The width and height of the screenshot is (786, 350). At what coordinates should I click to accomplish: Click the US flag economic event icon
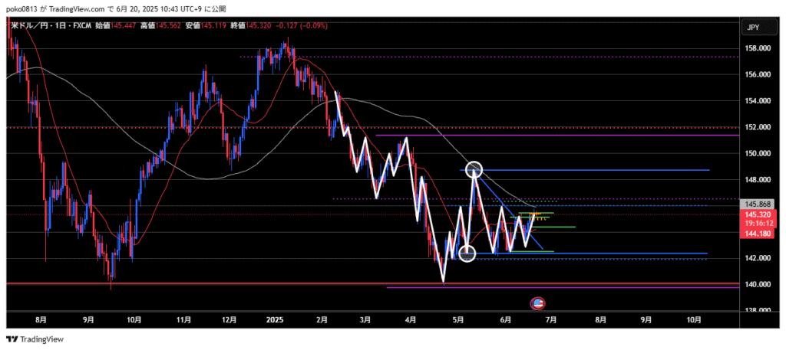pos(538,303)
